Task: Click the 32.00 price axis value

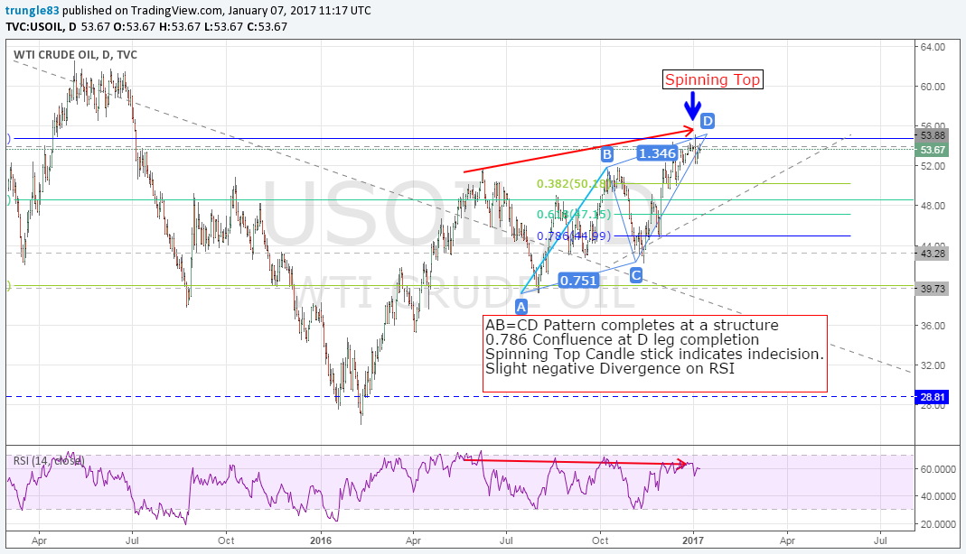Action: pos(933,365)
